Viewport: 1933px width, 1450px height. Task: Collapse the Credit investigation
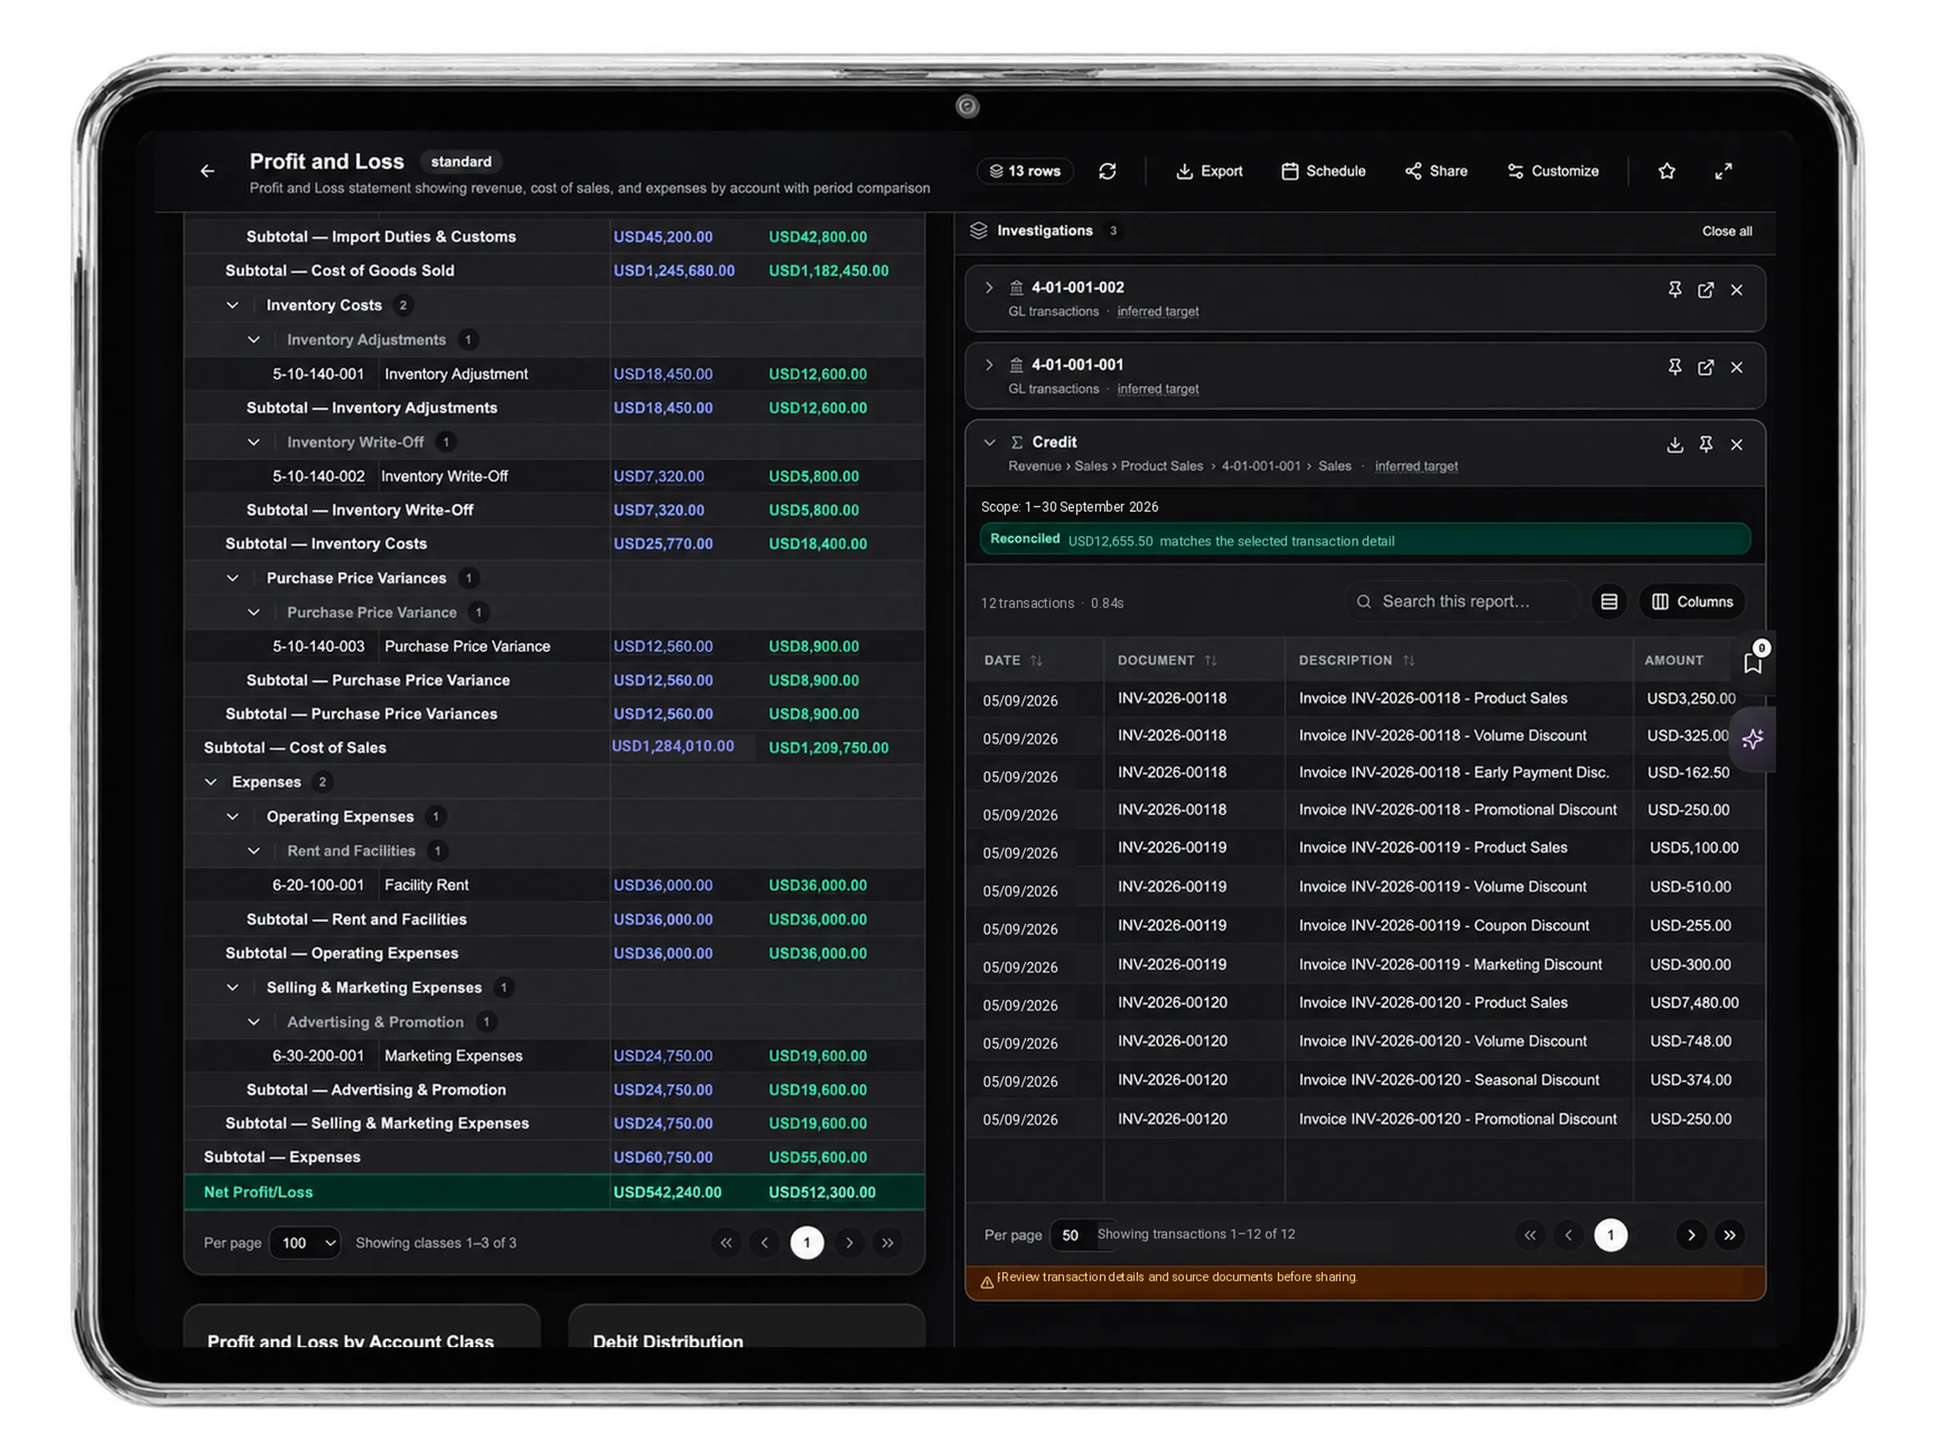click(x=989, y=443)
